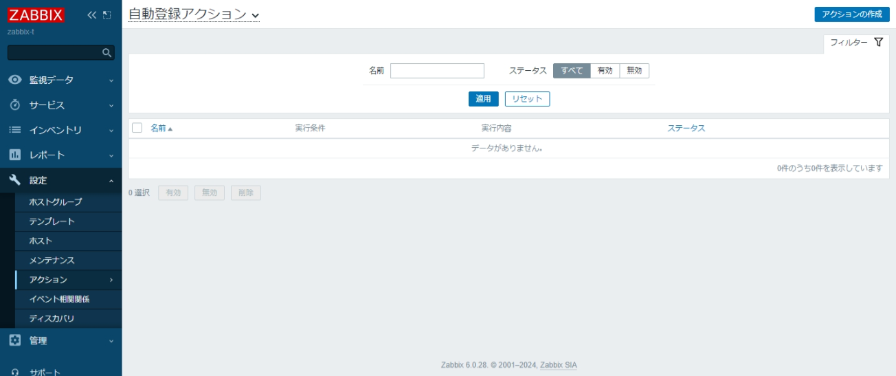Click the 監視データ menu label
The height and width of the screenshot is (376, 896).
51,80
